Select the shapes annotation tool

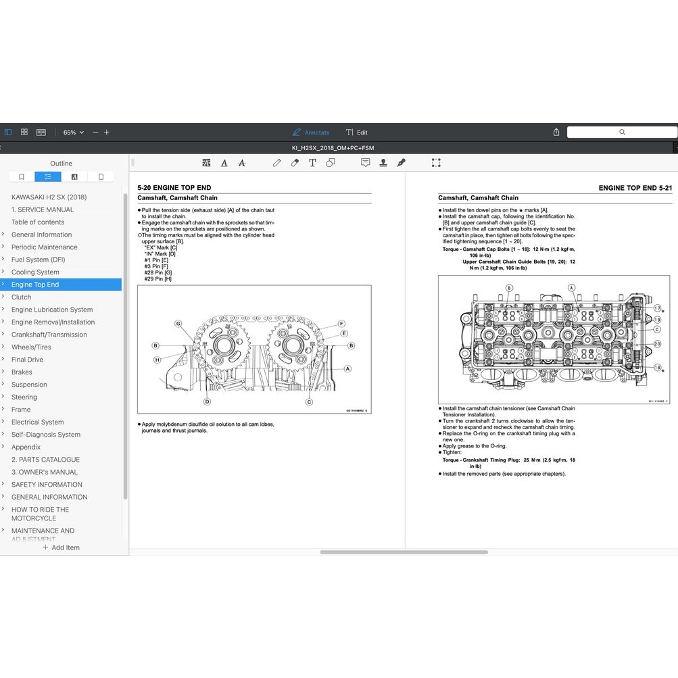click(331, 162)
